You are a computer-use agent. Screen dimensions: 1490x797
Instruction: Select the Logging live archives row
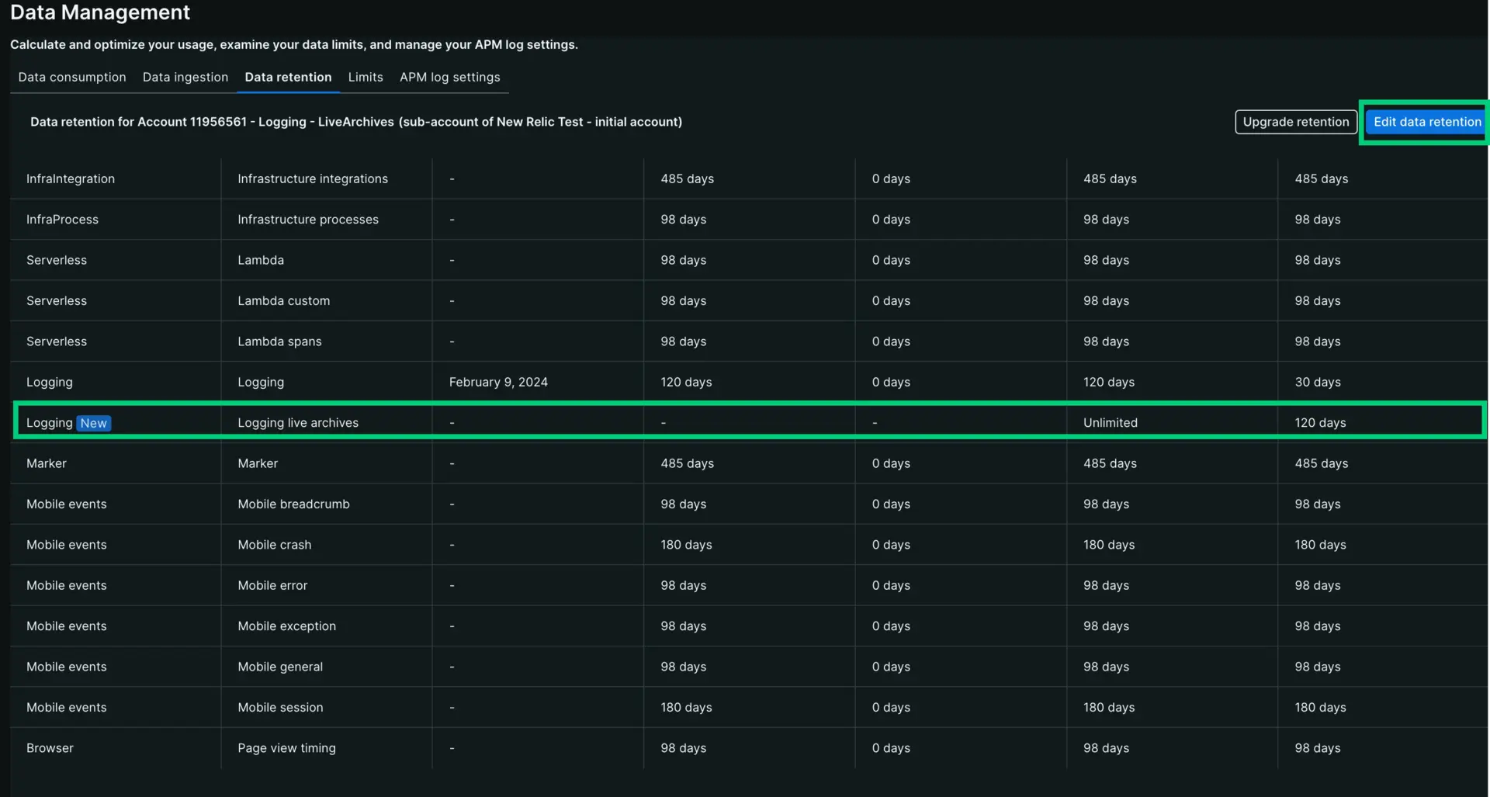(298, 423)
